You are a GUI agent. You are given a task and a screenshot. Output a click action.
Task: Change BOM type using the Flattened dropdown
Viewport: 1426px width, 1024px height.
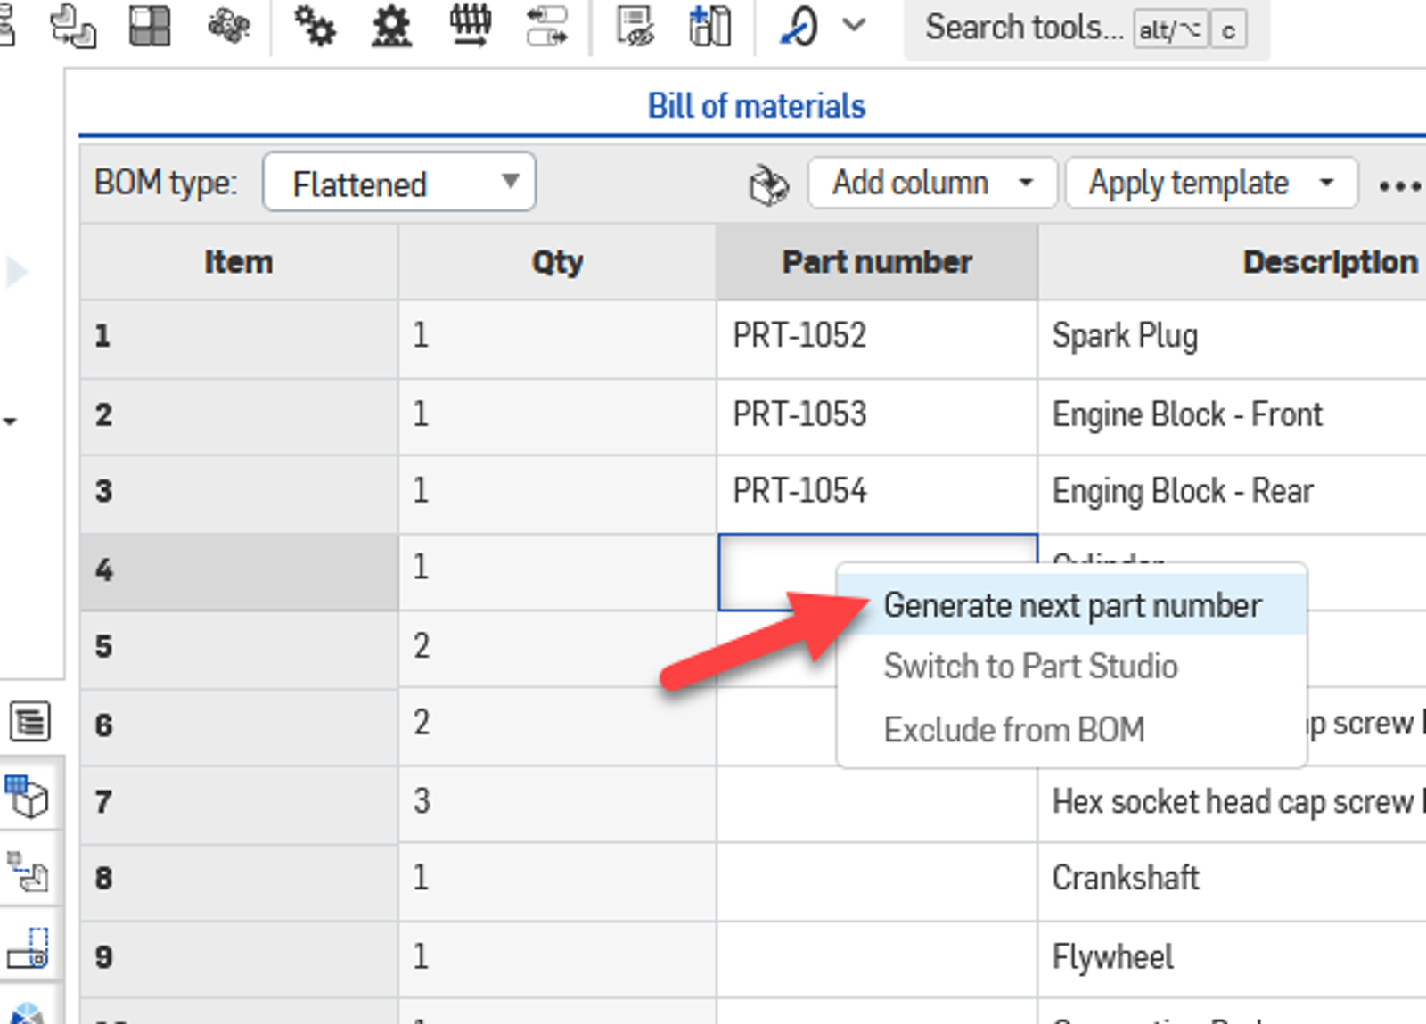[398, 182]
